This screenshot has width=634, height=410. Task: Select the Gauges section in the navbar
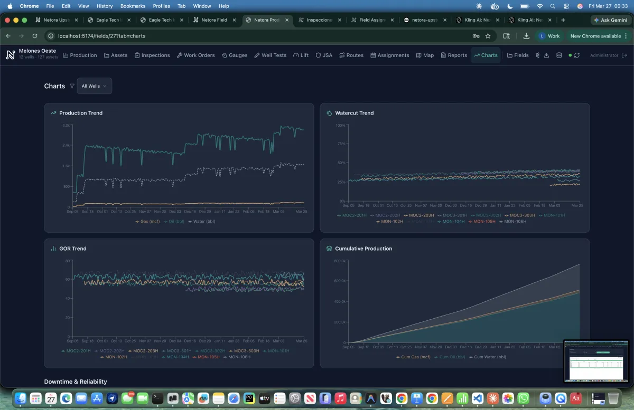click(x=235, y=55)
